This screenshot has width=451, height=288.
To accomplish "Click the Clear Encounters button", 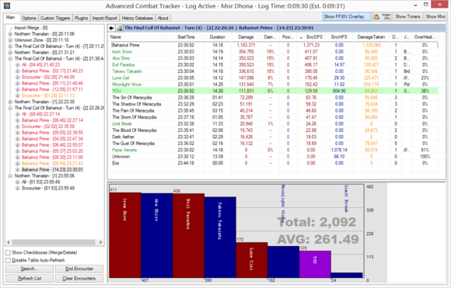I will (79, 278).
